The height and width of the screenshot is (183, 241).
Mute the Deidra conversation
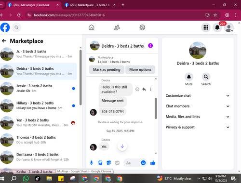tap(189, 77)
